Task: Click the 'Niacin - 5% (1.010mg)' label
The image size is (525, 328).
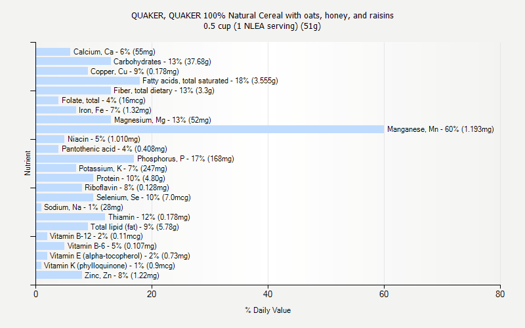Action: pyautogui.click(x=104, y=139)
